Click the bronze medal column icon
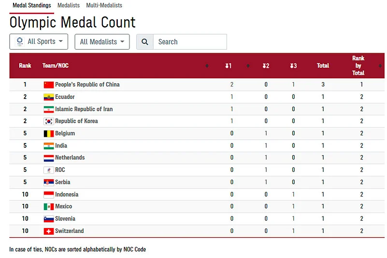The image size is (387, 258). (293, 66)
